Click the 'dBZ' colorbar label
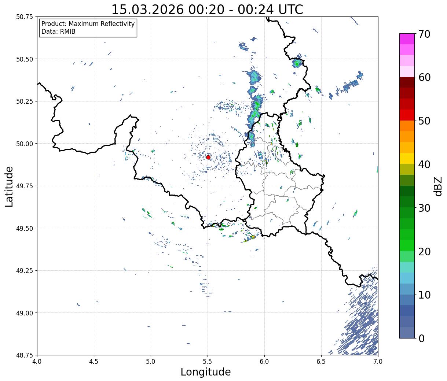Screen dimensions: 447x381 (438, 186)
